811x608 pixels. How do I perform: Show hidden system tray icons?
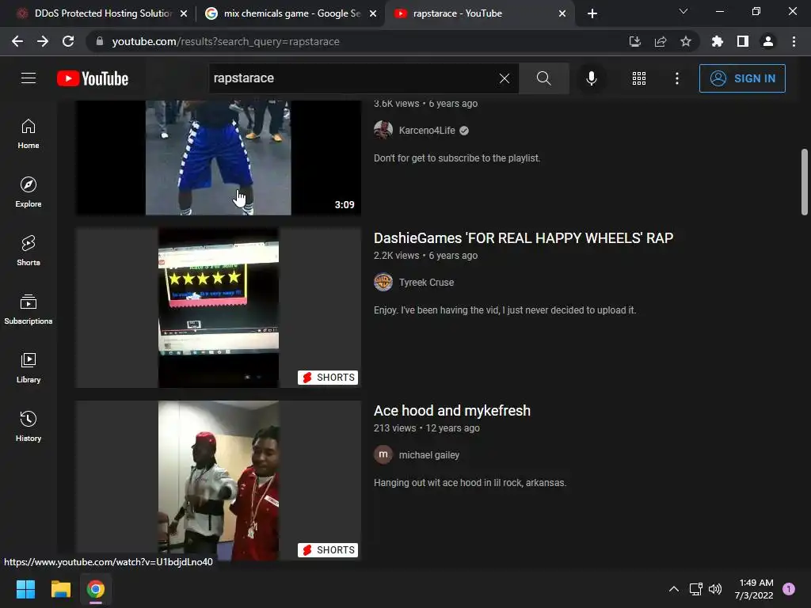673,589
